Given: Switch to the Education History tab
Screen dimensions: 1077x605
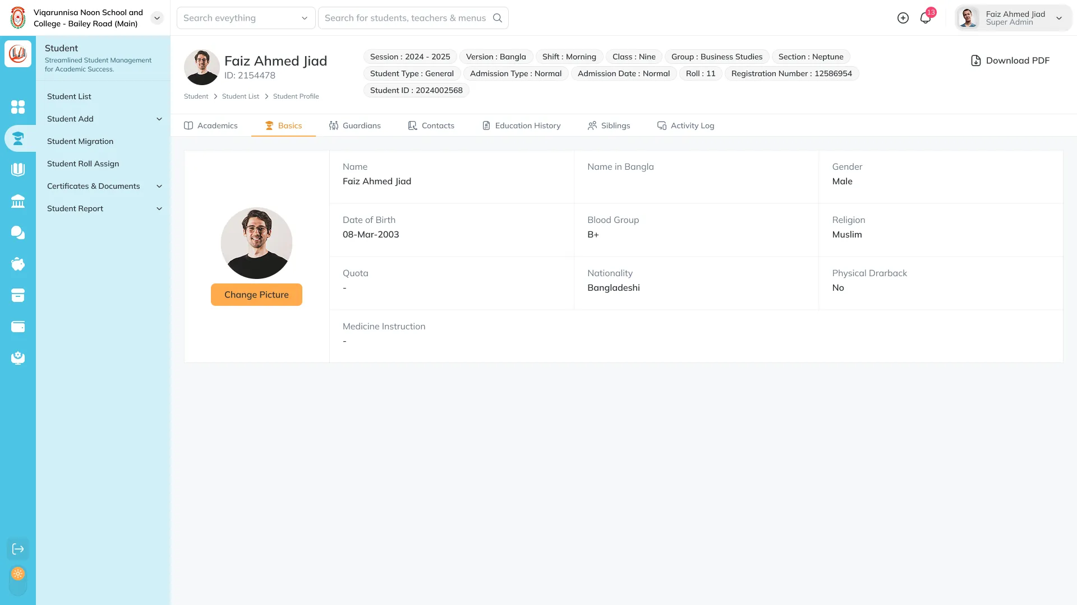Looking at the screenshot, I should [521, 125].
